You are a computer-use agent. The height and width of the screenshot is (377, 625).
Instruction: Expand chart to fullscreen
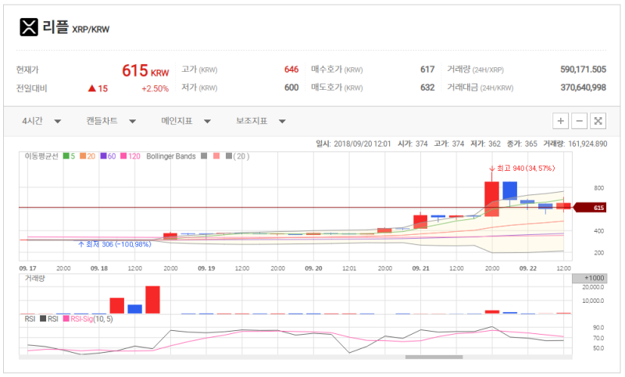pyautogui.click(x=598, y=121)
